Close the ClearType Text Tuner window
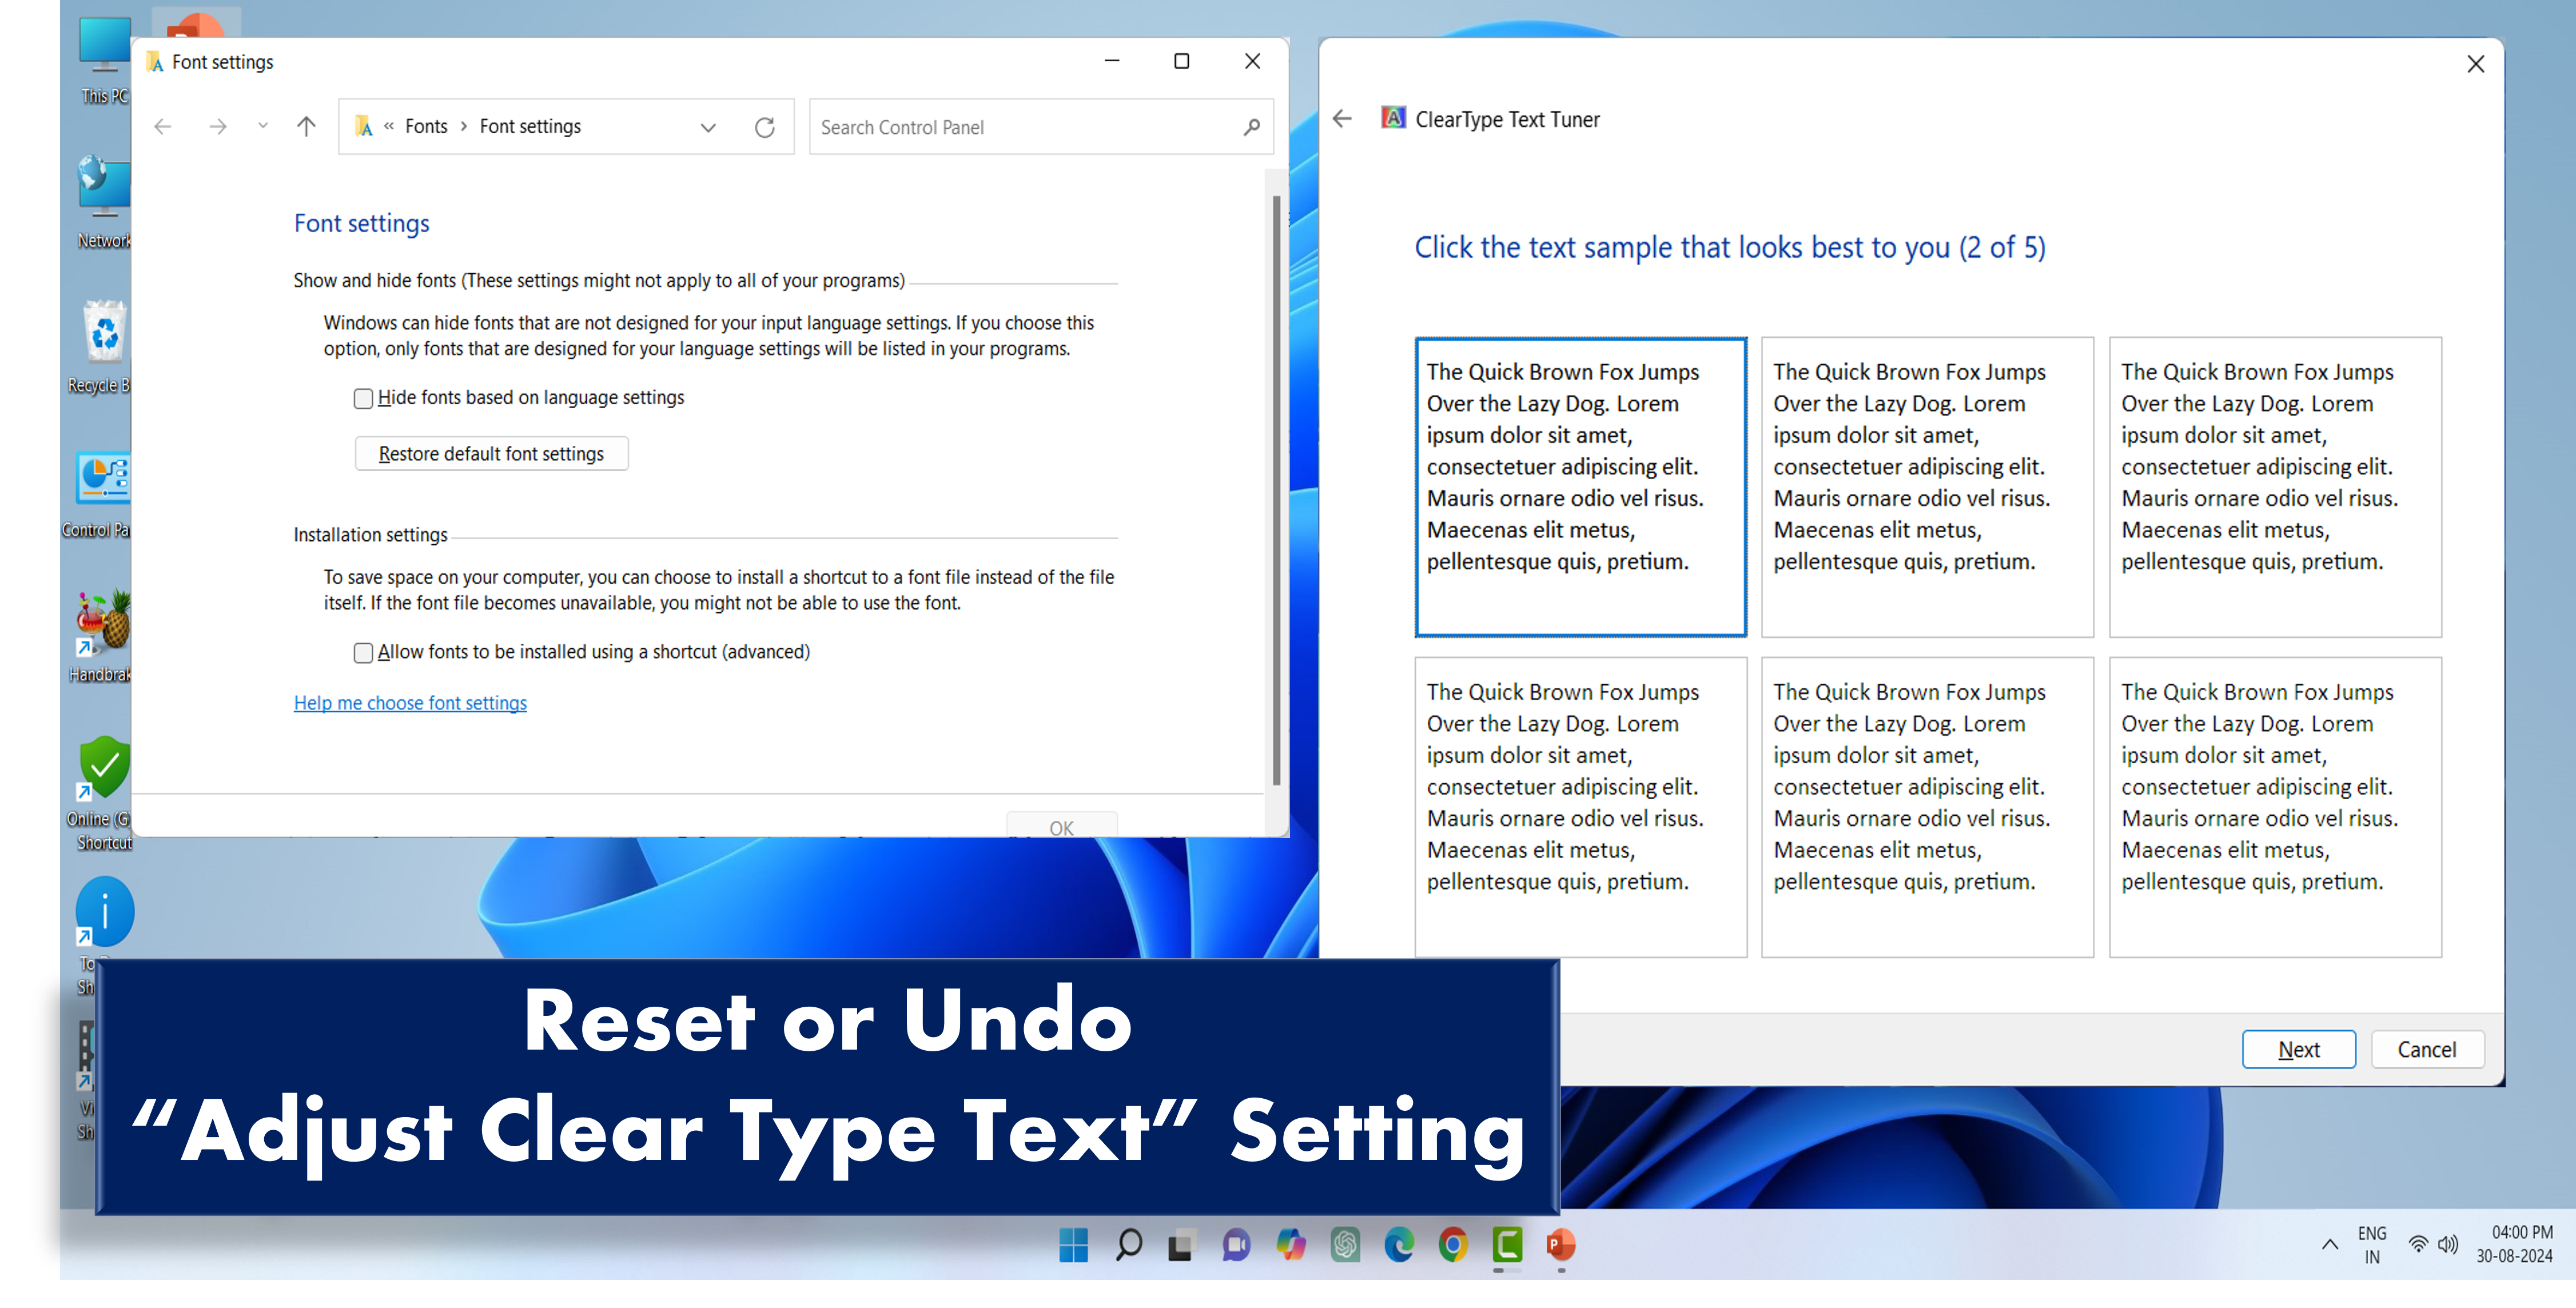Viewport: 2576px width, 1308px height. tap(2475, 64)
